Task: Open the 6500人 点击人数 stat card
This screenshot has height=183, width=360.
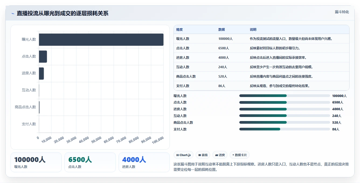Action: [x=90, y=162]
